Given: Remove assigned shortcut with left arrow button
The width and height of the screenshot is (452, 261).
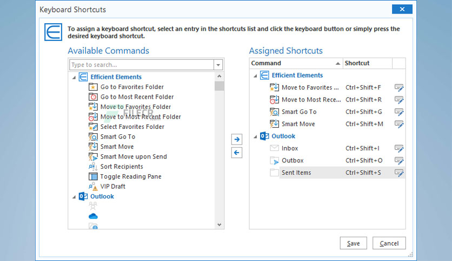Looking at the screenshot, I should coord(237,153).
